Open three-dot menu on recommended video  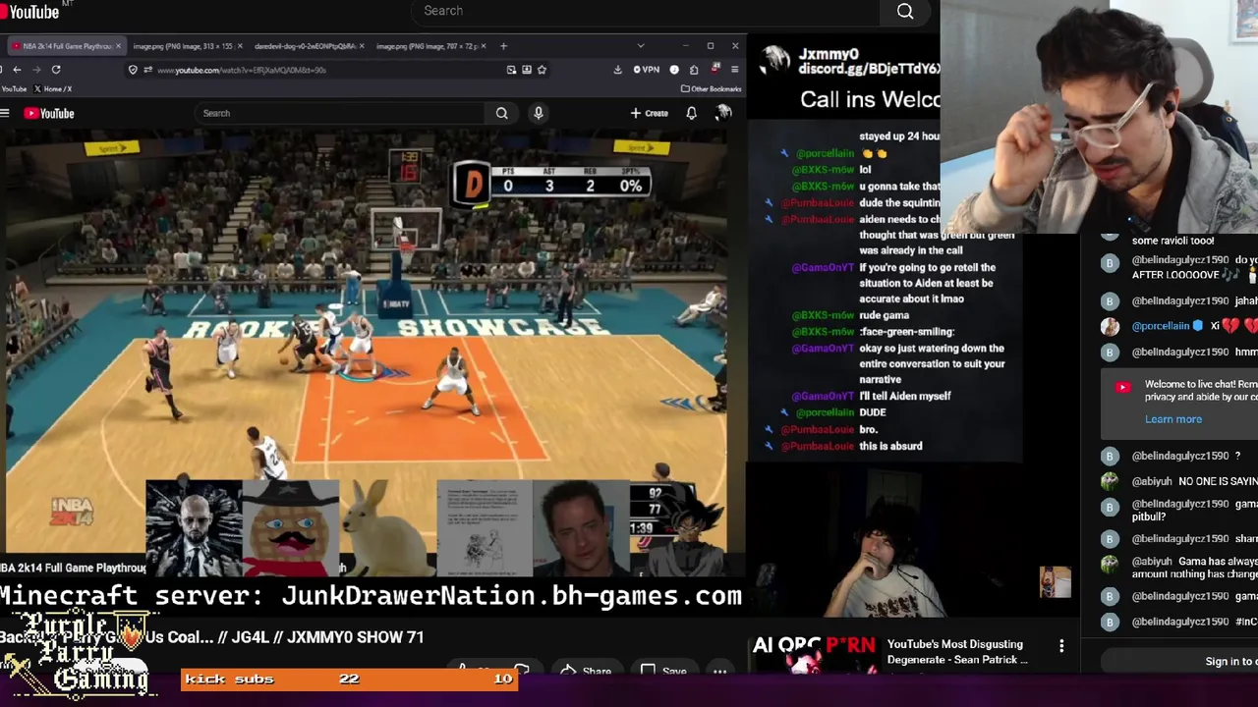[1061, 646]
